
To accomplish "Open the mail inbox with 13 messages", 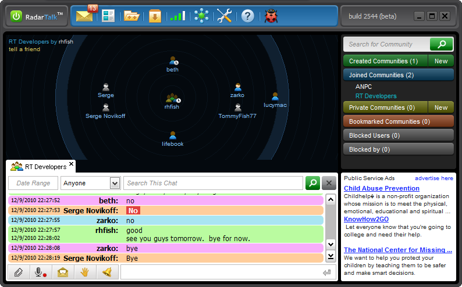I will point(85,16).
